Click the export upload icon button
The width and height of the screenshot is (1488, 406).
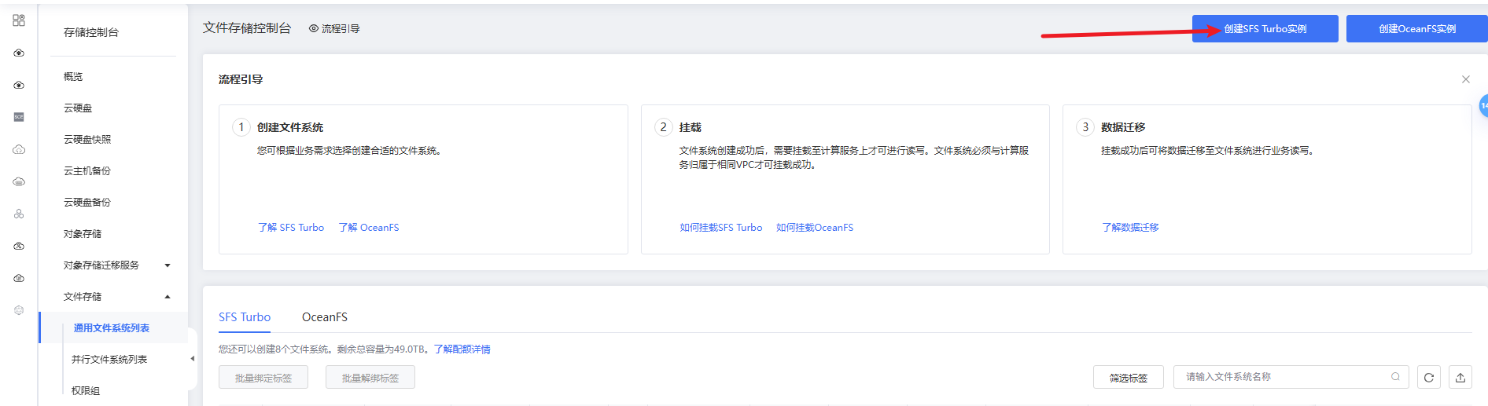[1460, 378]
